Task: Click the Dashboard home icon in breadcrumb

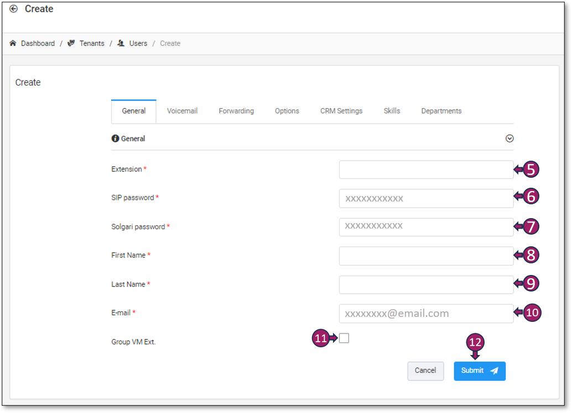Action: (13, 44)
